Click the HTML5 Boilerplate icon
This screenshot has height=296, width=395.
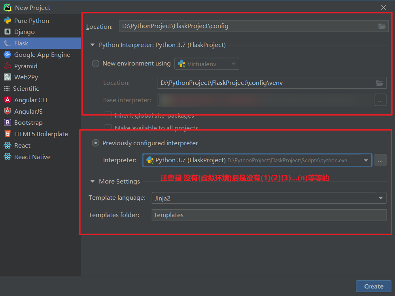click(8, 134)
